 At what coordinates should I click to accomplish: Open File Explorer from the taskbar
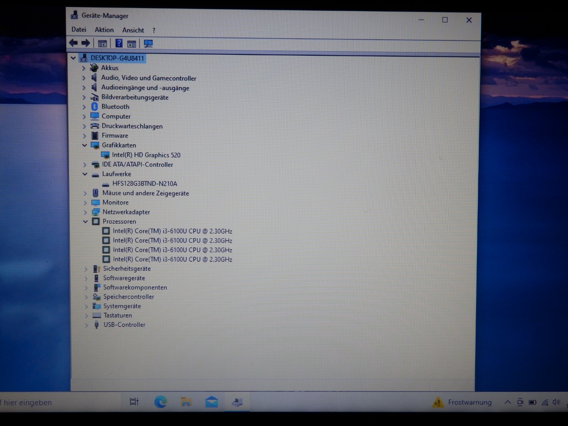[186, 402]
